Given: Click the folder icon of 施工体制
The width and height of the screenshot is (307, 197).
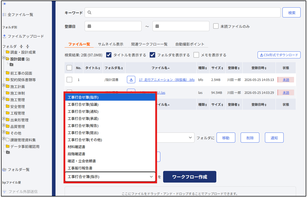Looking at the screenshot, I should pyautogui.click(x=8, y=93).
